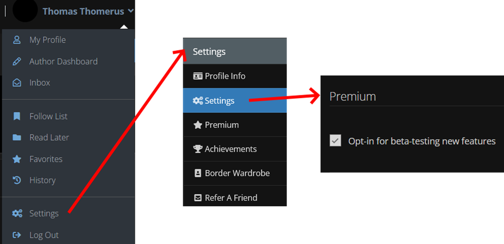504x244 pixels.
Task: Click the Opt-in for beta-testing label
Action: click(x=422, y=141)
